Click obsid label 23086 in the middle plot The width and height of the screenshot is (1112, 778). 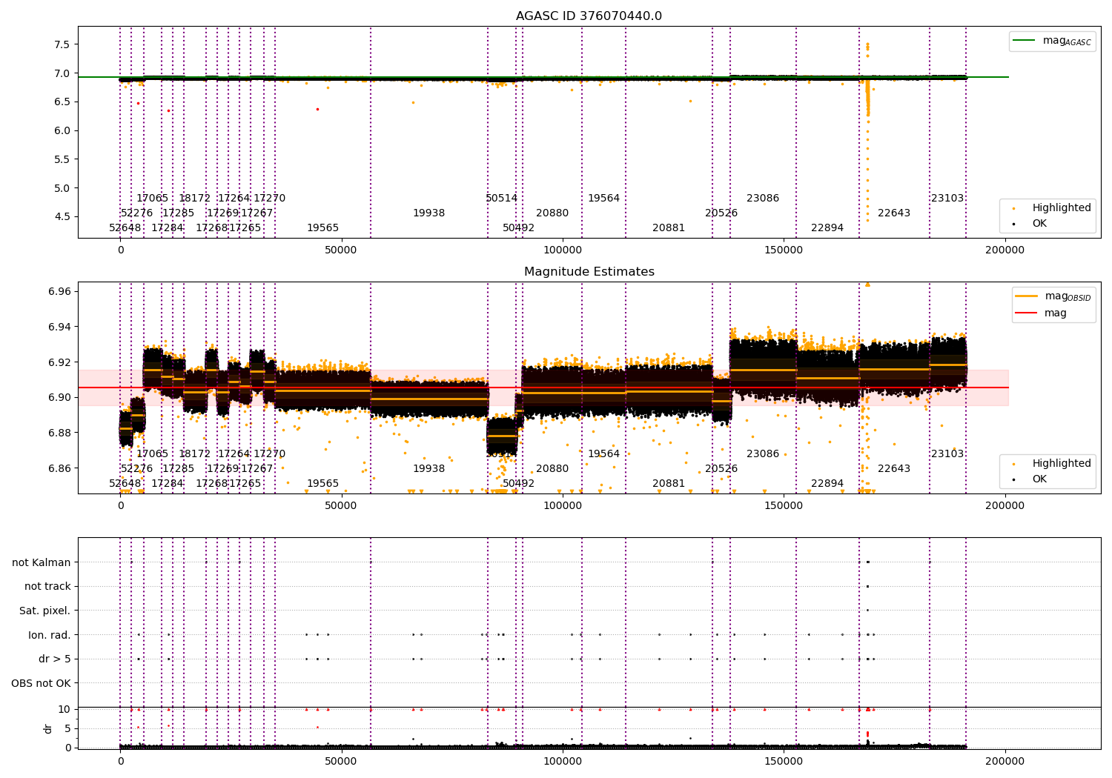tap(763, 454)
